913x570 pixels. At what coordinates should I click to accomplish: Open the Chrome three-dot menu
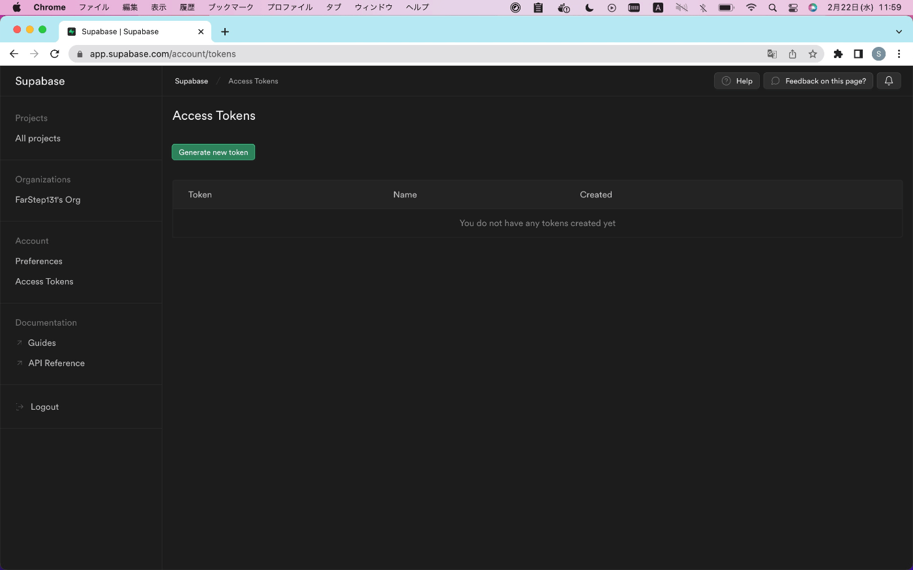[899, 54]
